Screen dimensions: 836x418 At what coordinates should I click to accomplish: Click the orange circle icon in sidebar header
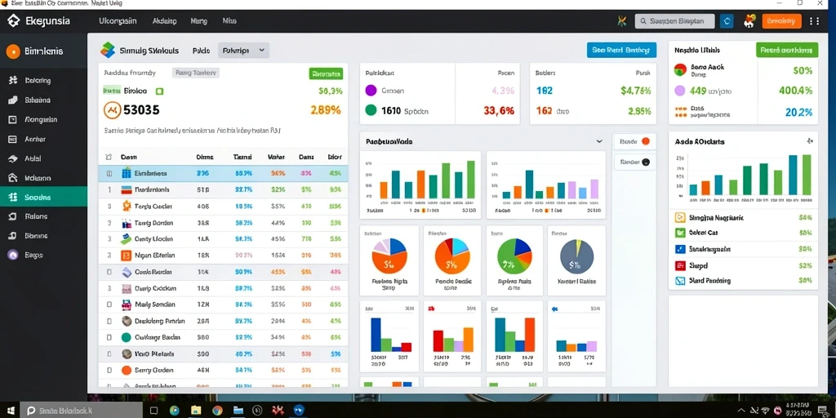(13, 51)
